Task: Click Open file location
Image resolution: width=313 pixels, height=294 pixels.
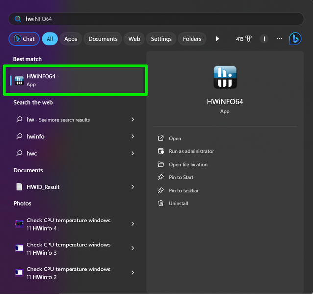Action: click(188, 165)
